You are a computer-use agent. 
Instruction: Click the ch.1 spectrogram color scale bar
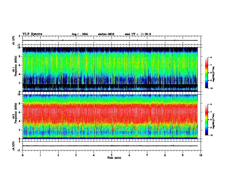[207, 73]
